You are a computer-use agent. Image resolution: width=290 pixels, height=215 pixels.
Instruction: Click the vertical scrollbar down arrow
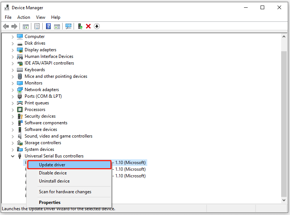click(284, 200)
